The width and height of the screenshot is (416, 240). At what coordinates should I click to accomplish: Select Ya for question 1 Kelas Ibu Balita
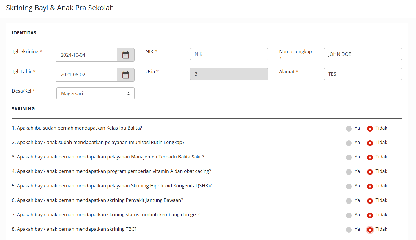[x=349, y=128]
